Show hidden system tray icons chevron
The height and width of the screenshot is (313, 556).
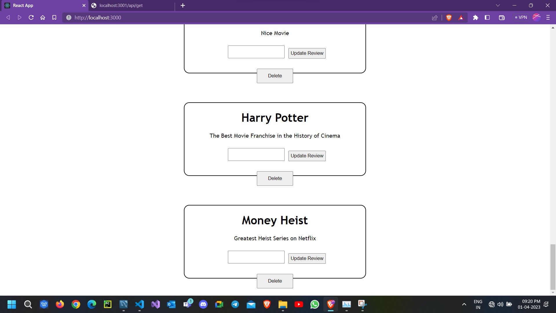464,304
